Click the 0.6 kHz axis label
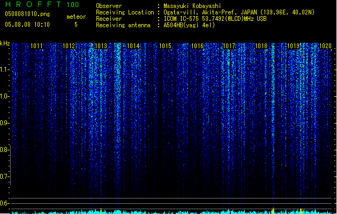 [x=5, y=203]
